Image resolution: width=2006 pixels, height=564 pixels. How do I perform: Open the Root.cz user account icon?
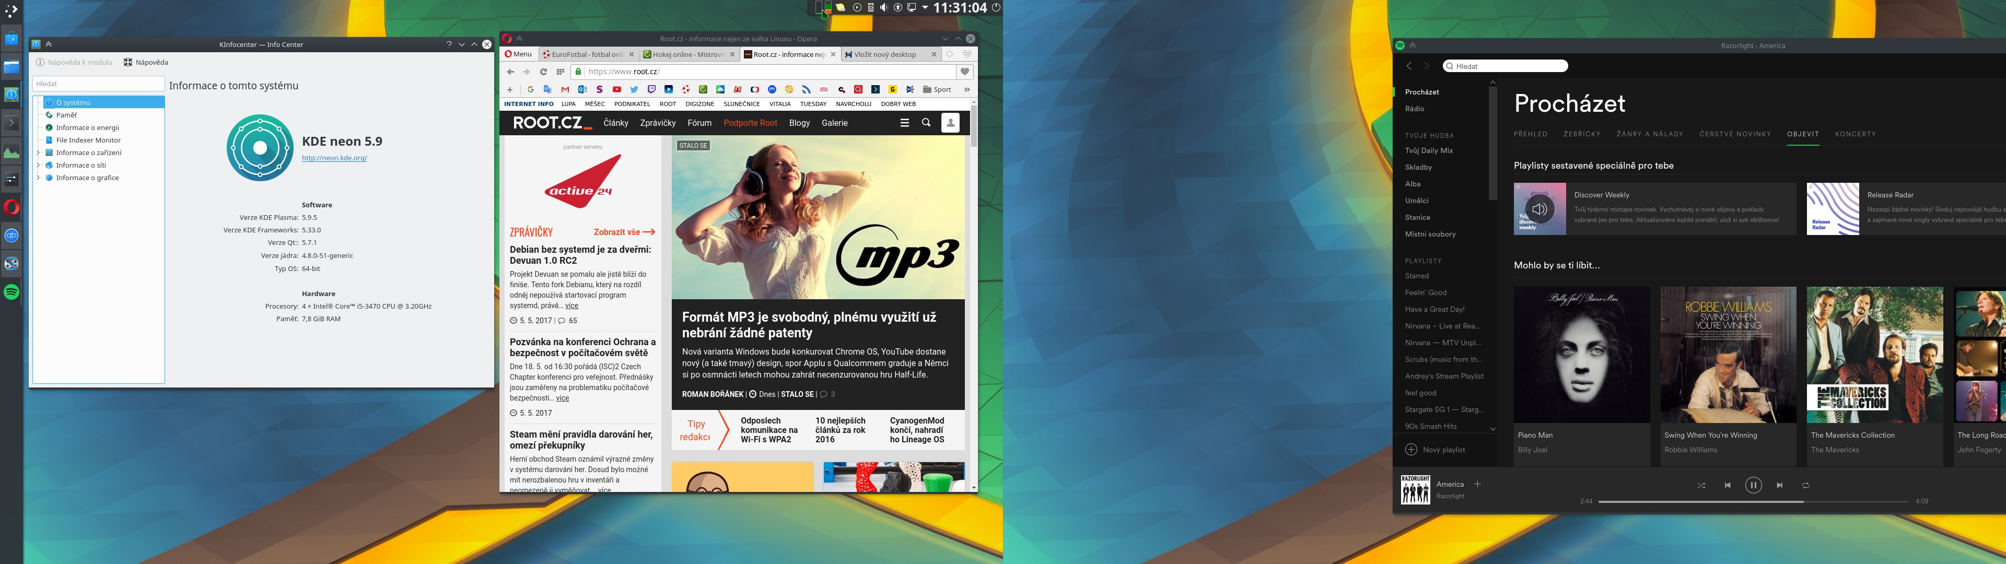pyautogui.click(x=950, y=123)
